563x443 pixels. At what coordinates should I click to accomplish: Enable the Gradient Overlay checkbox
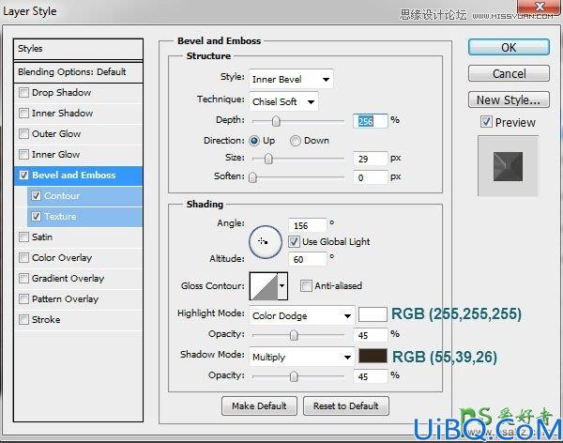[23, 279]
